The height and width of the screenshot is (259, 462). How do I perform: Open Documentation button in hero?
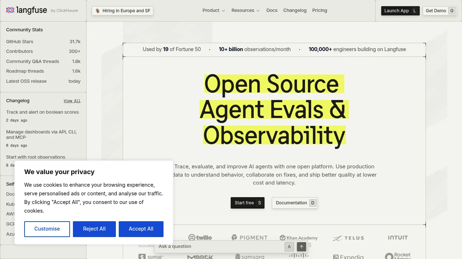[295, 203]
